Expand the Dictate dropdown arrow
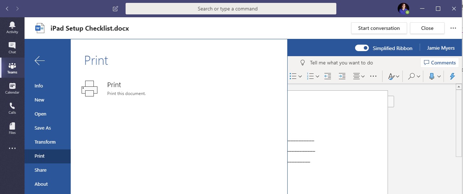Image resolution: width=463 pixels, height=194 pixels. [x=439, y=76]
